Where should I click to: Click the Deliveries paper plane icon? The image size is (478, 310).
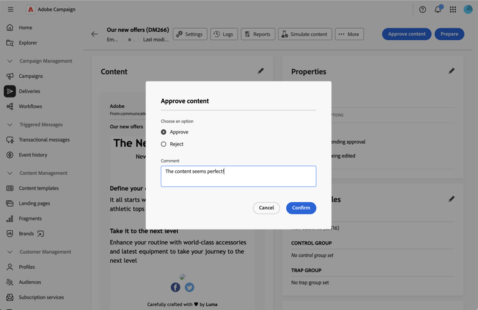[10, 91]
